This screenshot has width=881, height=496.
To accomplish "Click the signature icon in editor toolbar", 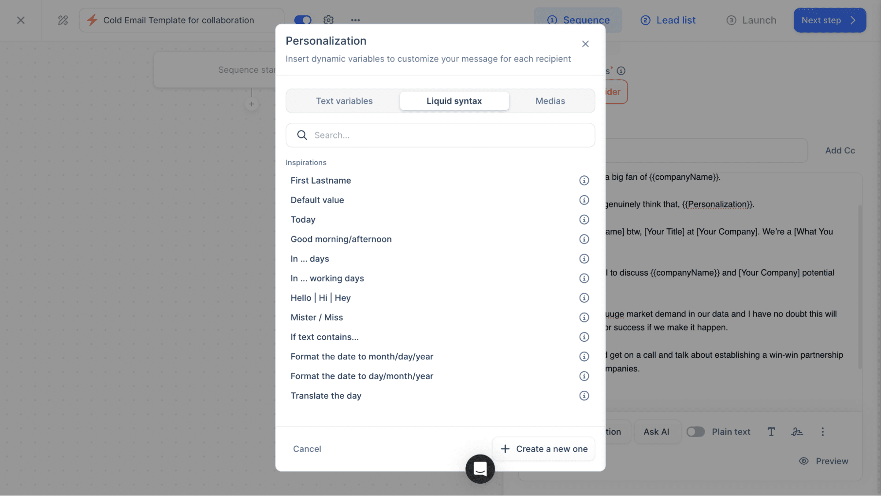I will (797, 432).
